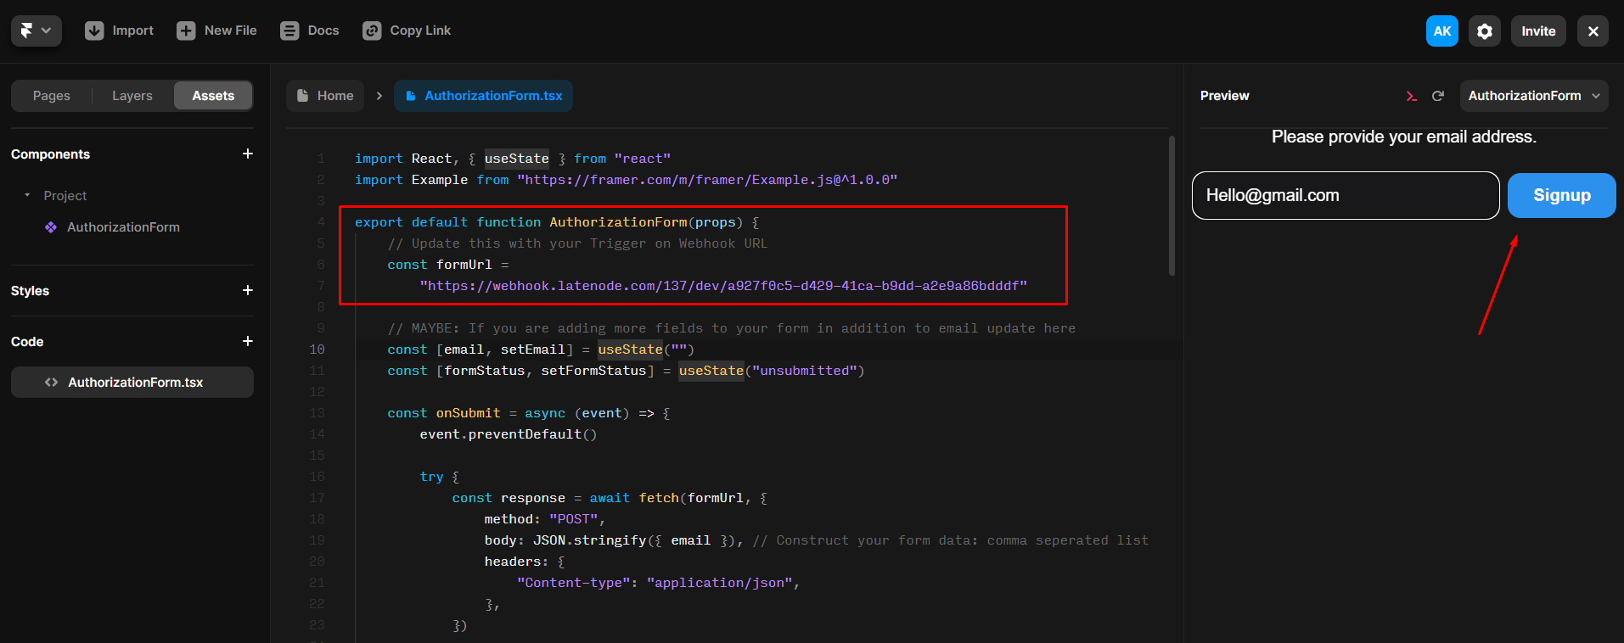The height and width of the screenshot is (643, 1624).
Task: Collapse the Project tree folder
Action: pos(27,195)
